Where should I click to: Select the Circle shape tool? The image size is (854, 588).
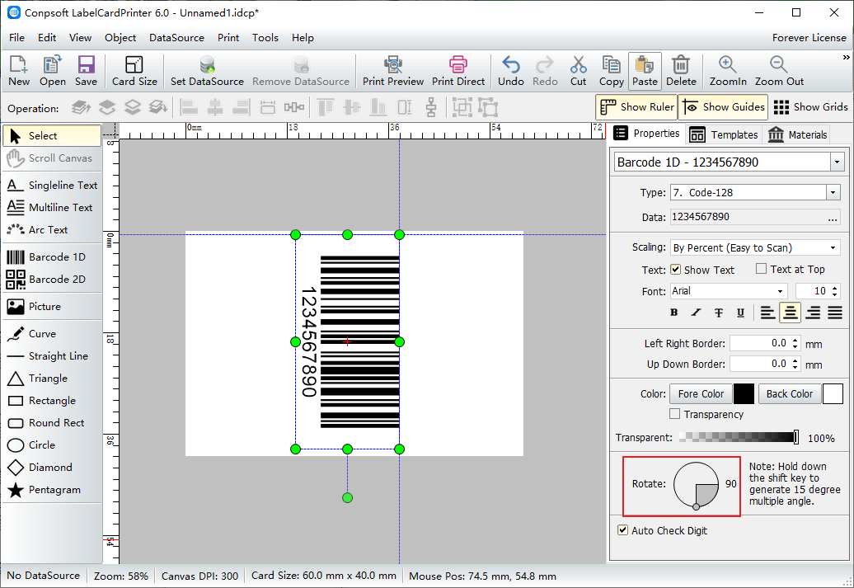(52, 445)
